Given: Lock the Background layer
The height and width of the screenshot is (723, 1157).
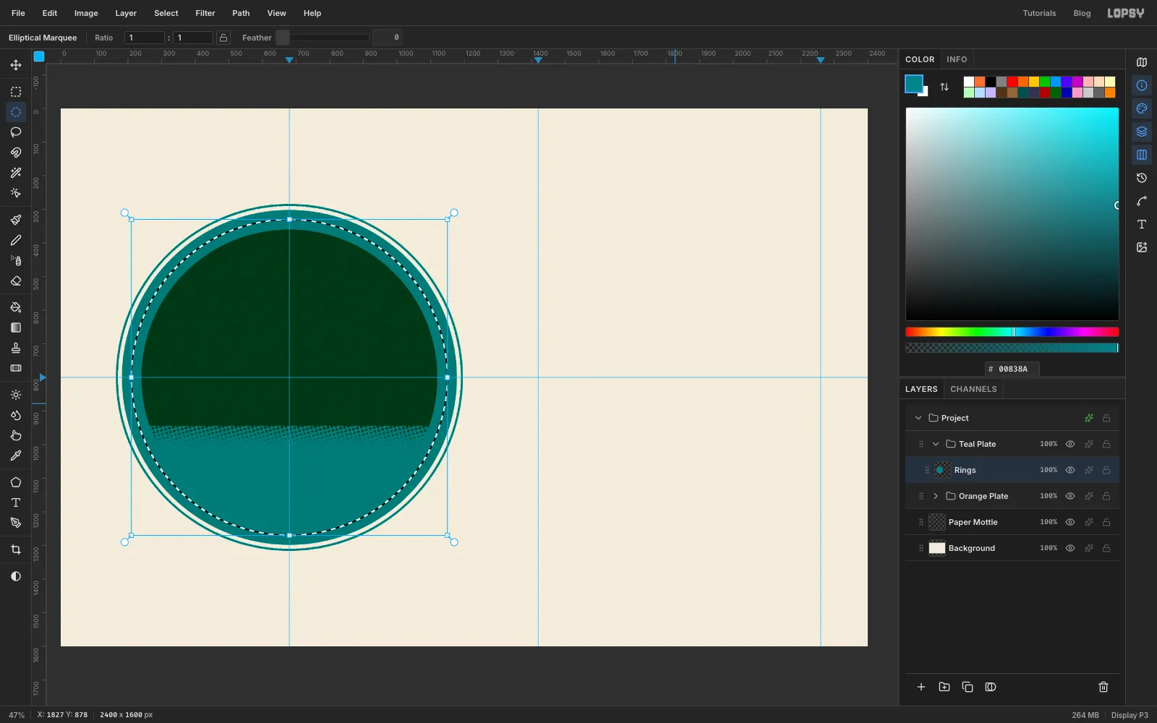Looking at the screenshot, I should [x=1106, y=548].
